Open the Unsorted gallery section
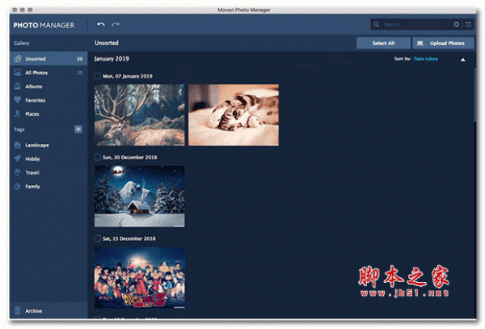Viewport: 485px width, 329px height. coord(48,58)
